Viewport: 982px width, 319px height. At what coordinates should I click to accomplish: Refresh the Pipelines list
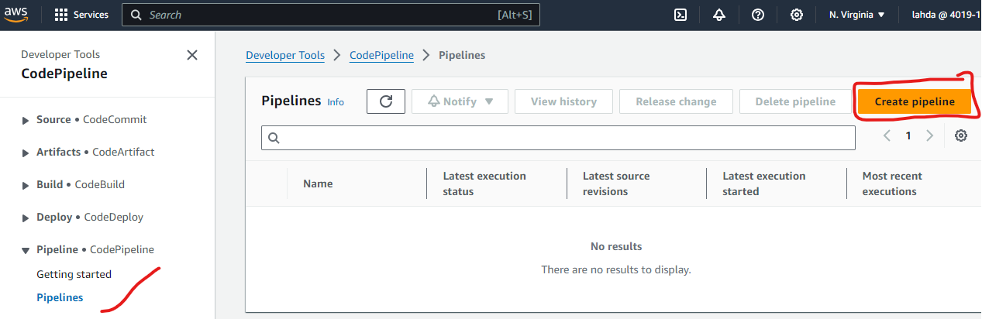click(386, 101)
